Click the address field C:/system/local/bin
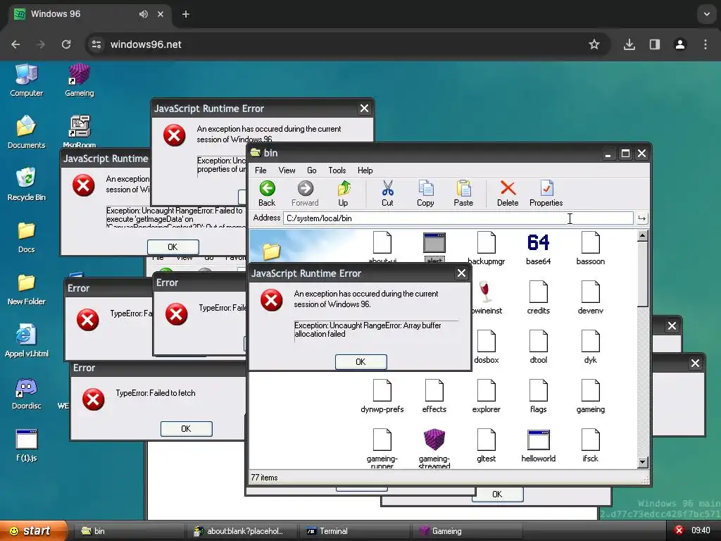721x541 pixels. (x=458, y=218)
